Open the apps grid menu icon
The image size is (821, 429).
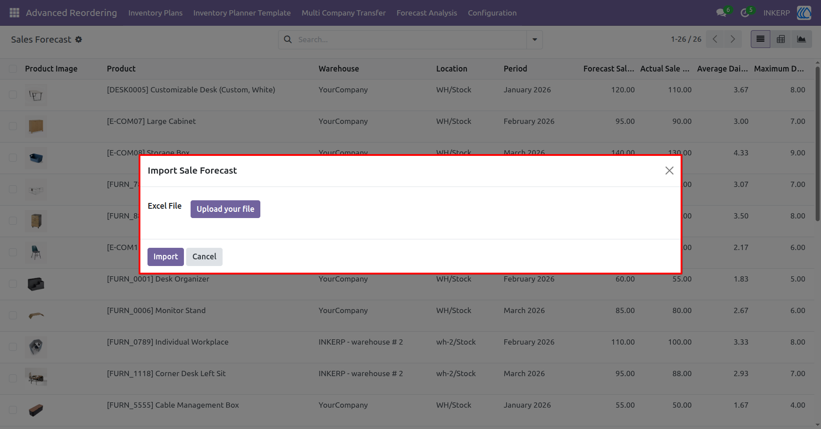pyautogui.click(x=14, y=13)
